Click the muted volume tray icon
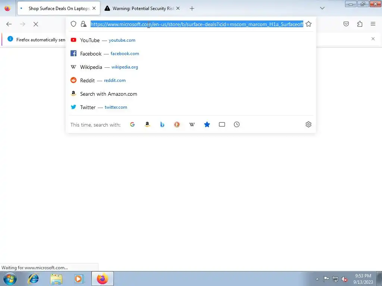Image resolution: width=382 pixels, height=286 pixels. [x=344, y=279]
